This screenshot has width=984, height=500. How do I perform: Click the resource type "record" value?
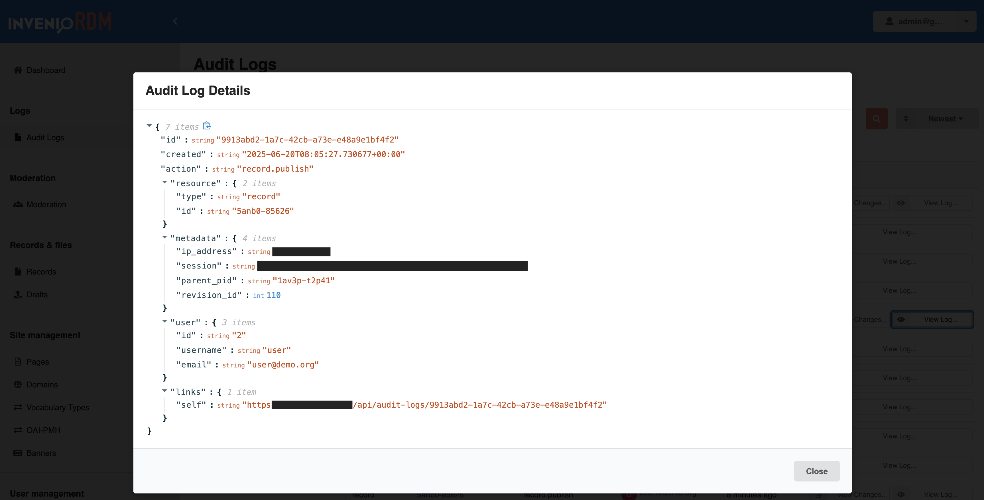tap(261, 196)
